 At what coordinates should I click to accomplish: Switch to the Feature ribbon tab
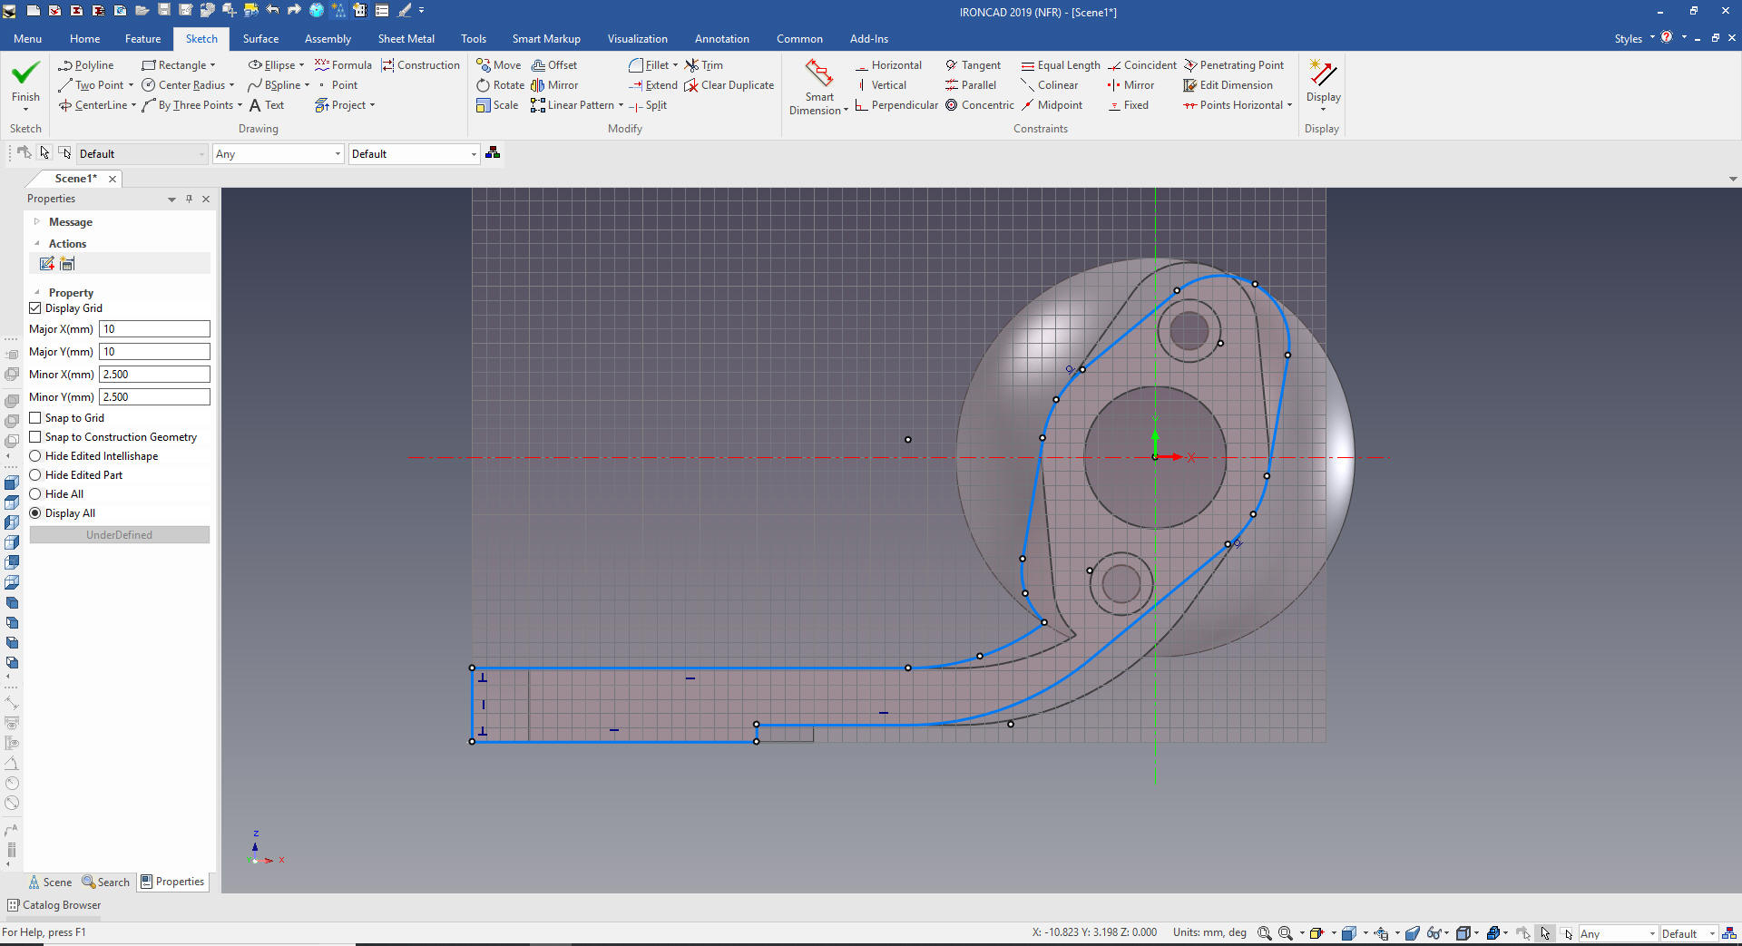[142, 39]
